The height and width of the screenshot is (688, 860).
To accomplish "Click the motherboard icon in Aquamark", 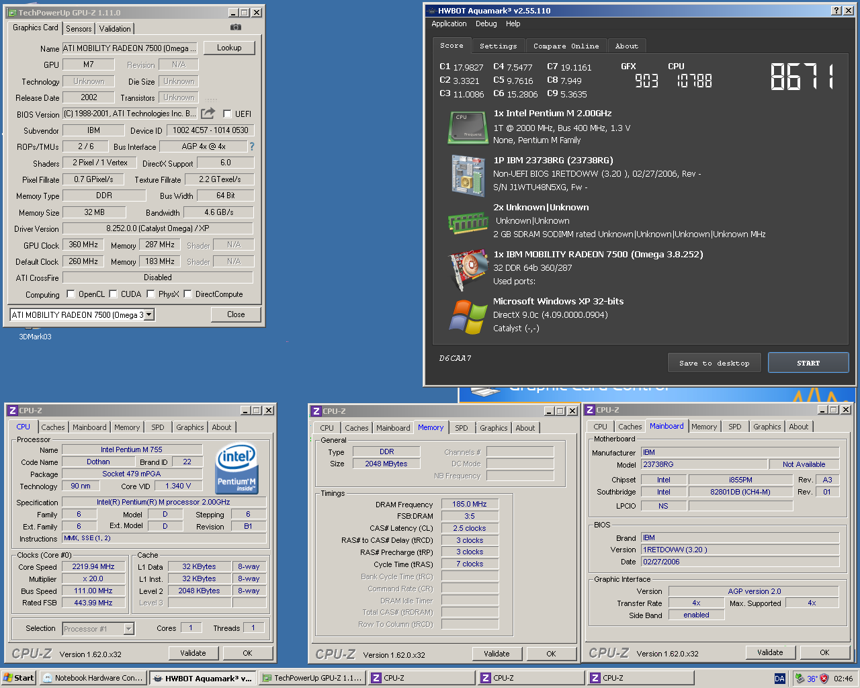I will 468,175.
